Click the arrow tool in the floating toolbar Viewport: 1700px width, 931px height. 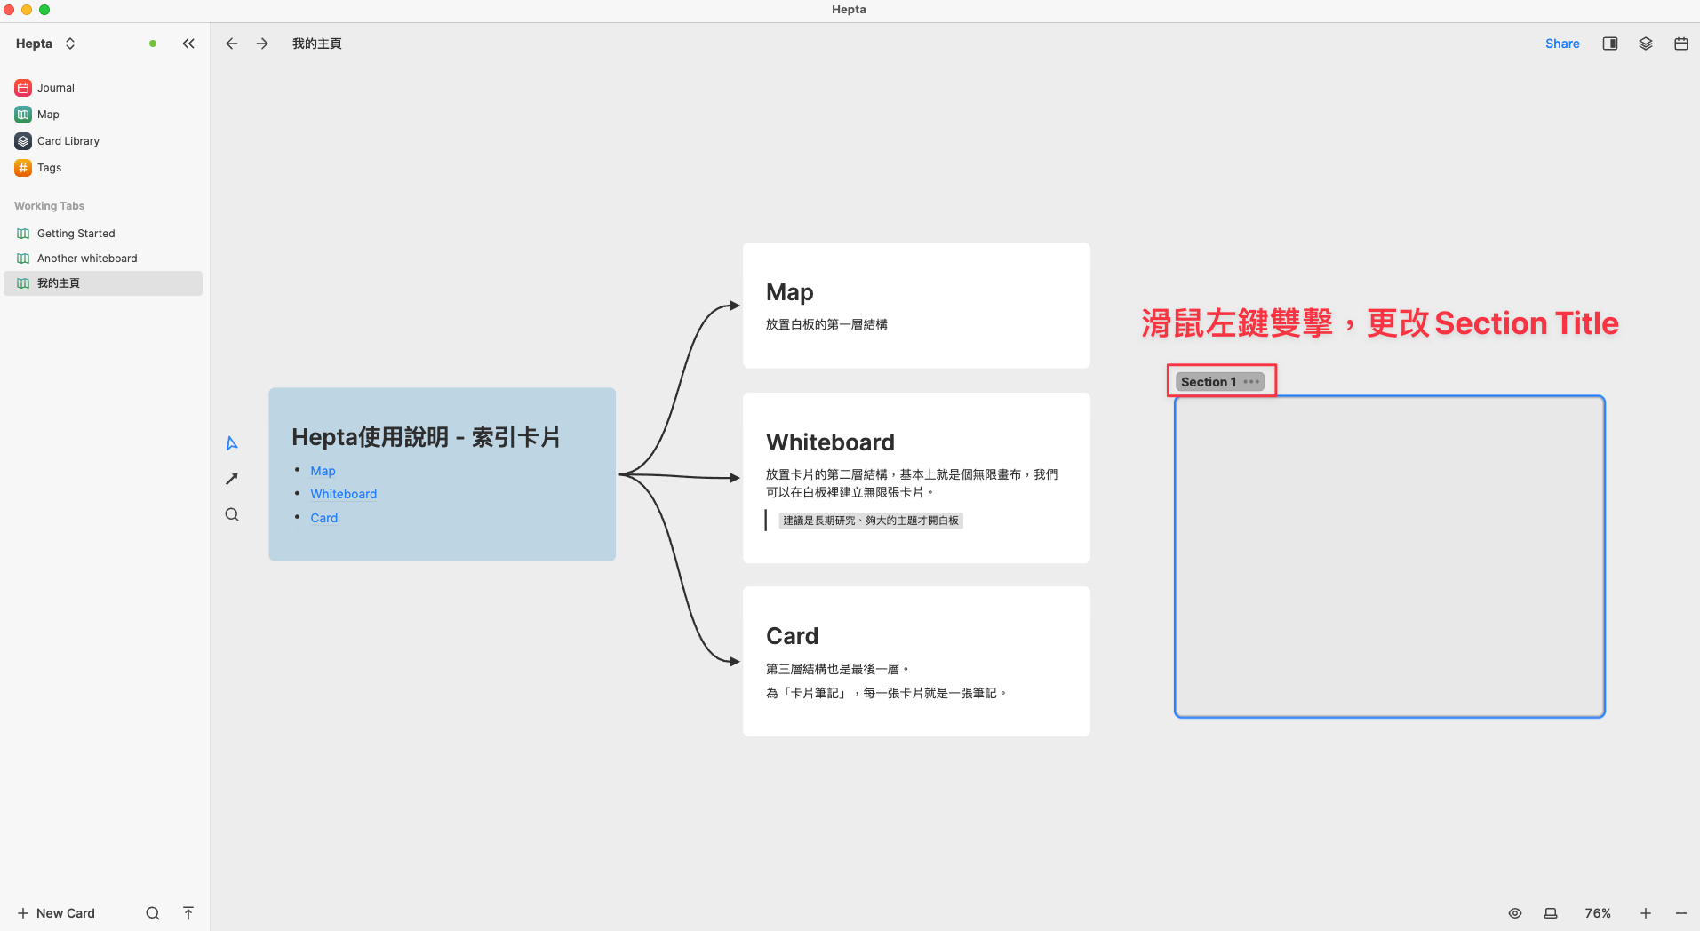(x=231, y=478)
